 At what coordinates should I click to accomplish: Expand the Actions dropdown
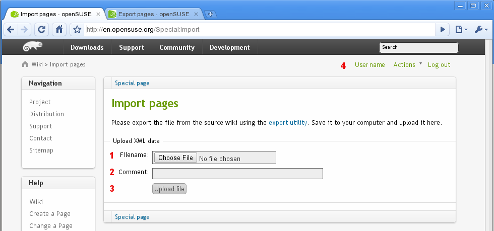[x=407, y=64]
